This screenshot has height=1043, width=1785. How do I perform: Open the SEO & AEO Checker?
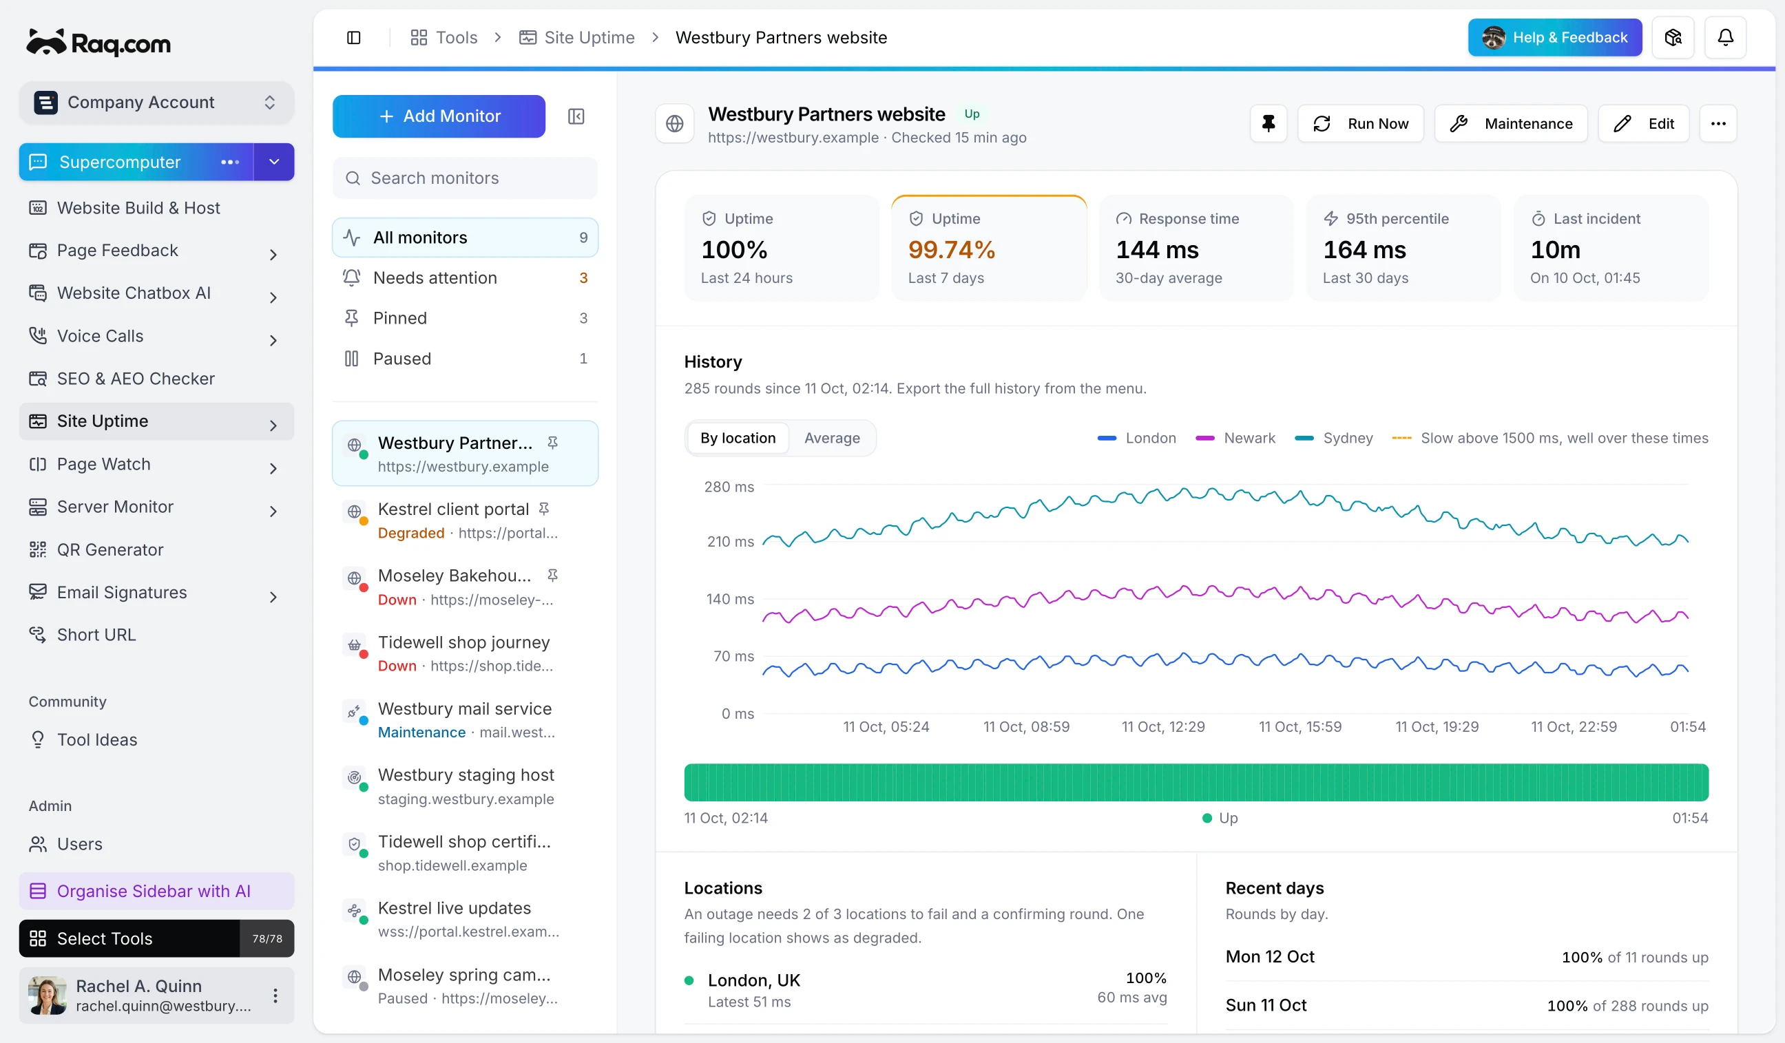(156, 379)
